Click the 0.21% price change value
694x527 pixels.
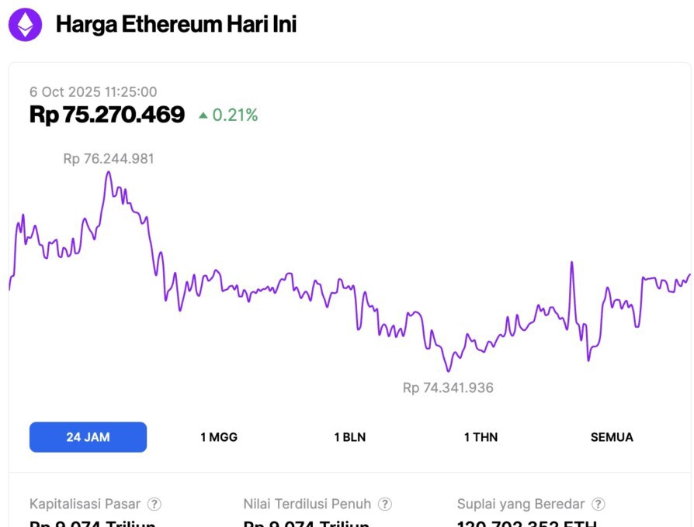point(235,115)
